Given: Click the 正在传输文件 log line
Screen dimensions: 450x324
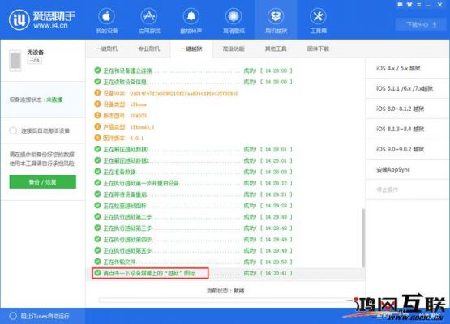Looking at the screenshot, I should [193, 262].
